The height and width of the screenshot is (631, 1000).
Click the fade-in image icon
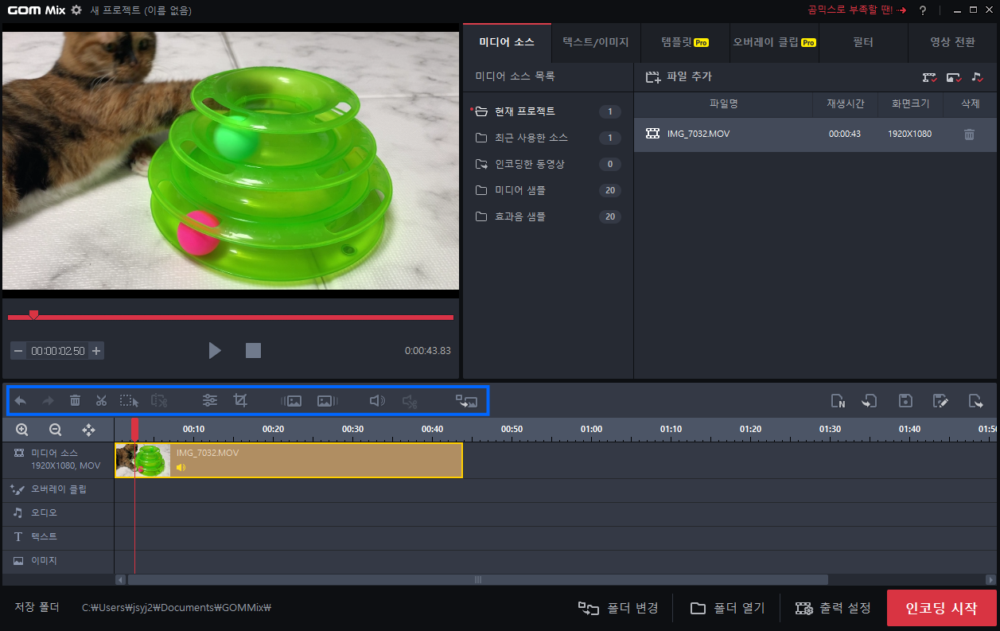point(291,401)
